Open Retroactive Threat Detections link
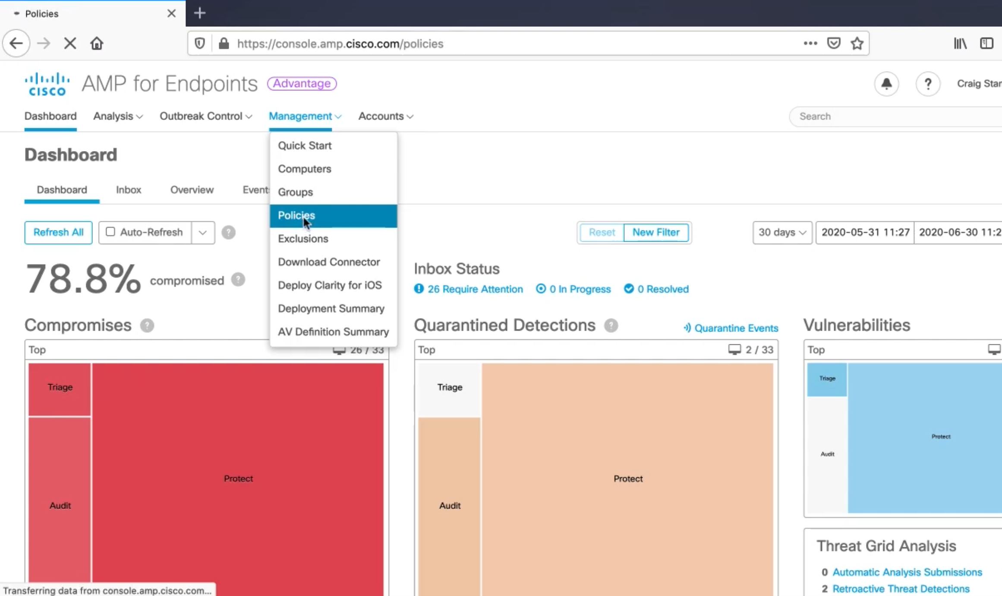 (901, 589)
